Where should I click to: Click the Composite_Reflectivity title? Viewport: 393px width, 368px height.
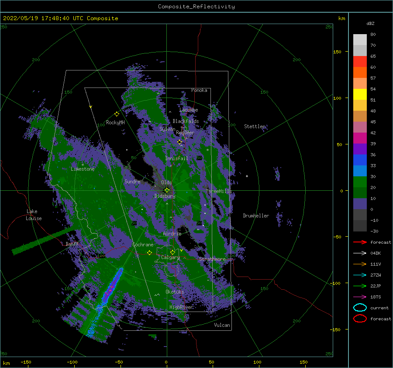click(x=196, y=7)
